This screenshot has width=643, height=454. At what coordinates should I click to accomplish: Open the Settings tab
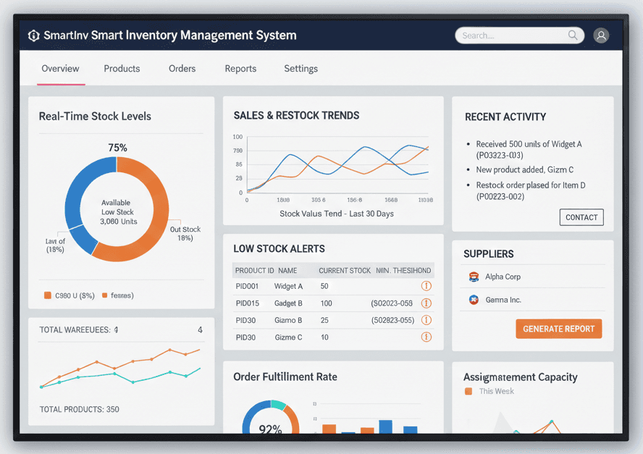pos(301,68)
